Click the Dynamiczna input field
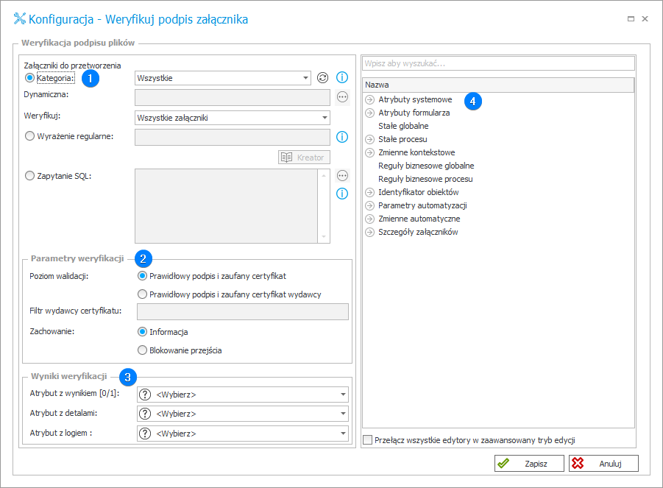Screen dimensions: 663x488 pyautogui.click(x=232, y=97)
